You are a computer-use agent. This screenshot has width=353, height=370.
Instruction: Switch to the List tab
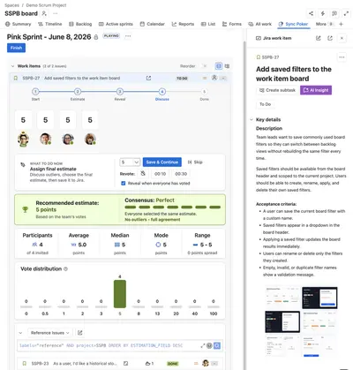208,24
